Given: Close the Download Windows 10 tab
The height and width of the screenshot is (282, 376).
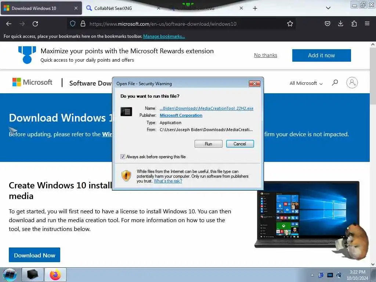Looking at the screenshot, I should 76,8.
